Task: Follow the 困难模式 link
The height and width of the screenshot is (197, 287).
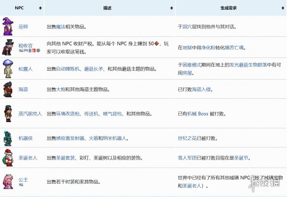Action: coord(192,65)
